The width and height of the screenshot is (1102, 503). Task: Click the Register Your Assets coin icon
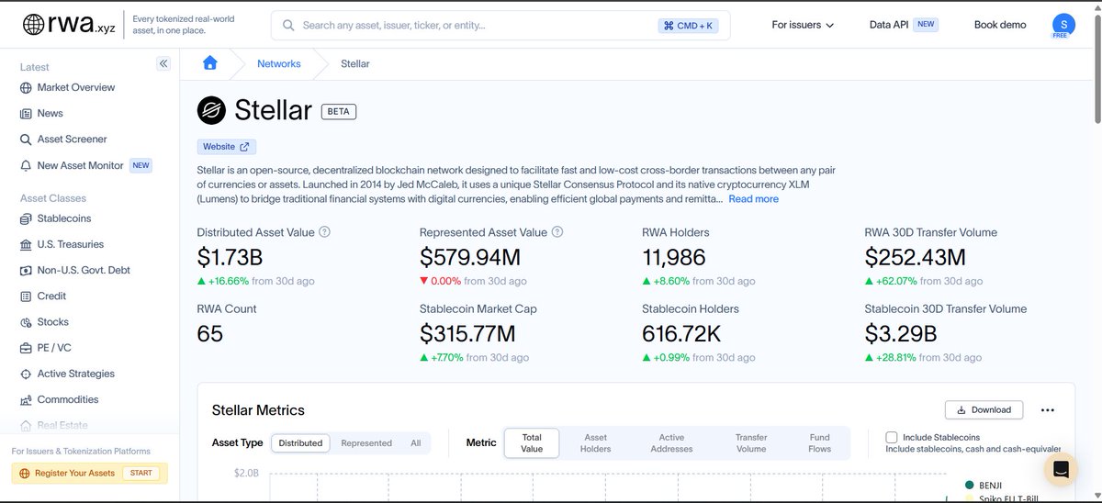(25, 474)
